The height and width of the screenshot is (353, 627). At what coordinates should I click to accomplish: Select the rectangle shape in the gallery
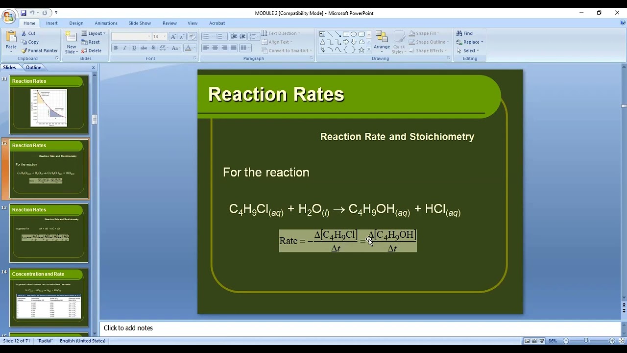(x=346, y=34)
